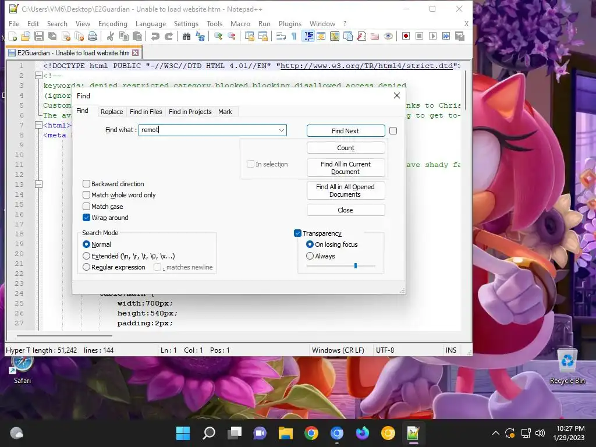Click Find All in All Opened Documents
This screenshot has width=596, height=447.
pyautogui.click(x=346, y=190)
